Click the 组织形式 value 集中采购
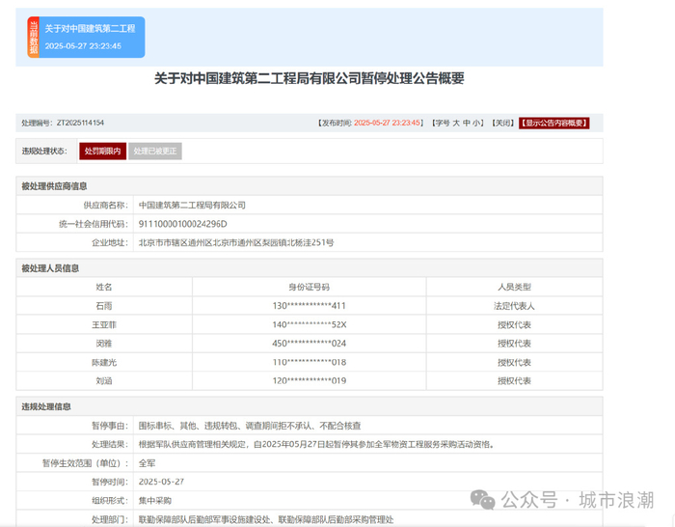675x527 pixels. point(155,501)
